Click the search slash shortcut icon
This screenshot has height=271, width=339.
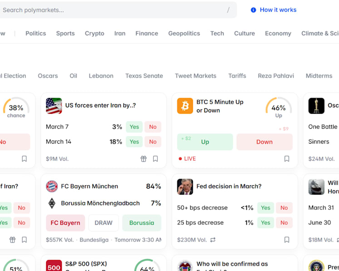(x=228, y=10)
